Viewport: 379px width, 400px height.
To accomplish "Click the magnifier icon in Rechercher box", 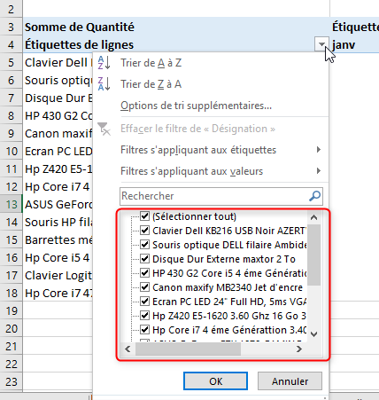I will 315,196.
